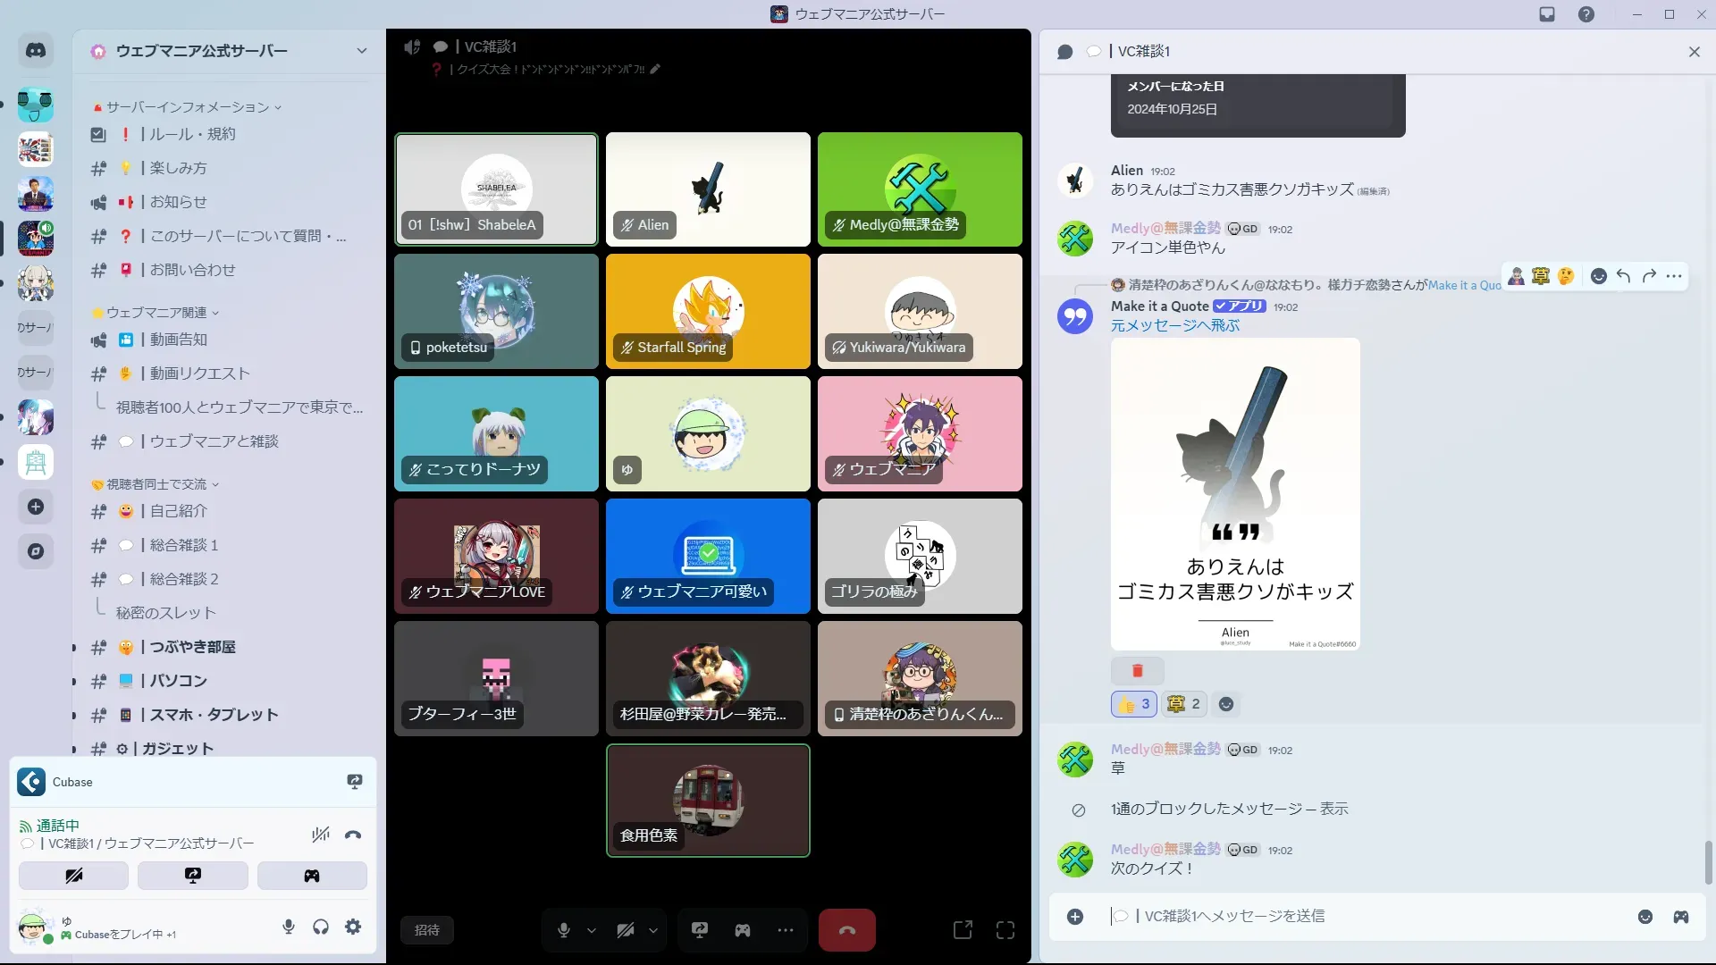Pop out the call window icon

coord(963,930)
